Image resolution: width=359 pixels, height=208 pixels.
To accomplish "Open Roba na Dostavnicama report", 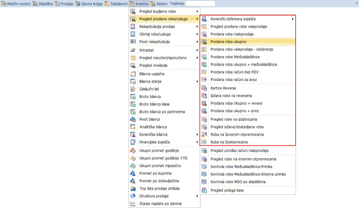I will click(x=229, y=142).
